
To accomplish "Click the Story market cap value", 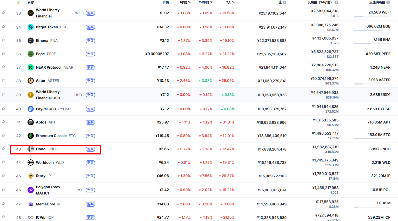I will pyautogui.click(x=273, y=176).
